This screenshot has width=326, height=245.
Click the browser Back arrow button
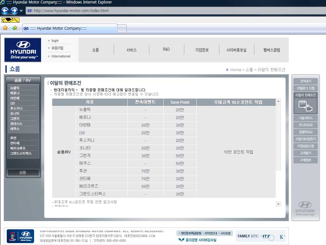pos(5,11)
